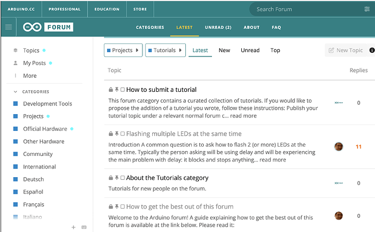Go to the ABOUT header tab
375x232 pixels.
[252, 27]
